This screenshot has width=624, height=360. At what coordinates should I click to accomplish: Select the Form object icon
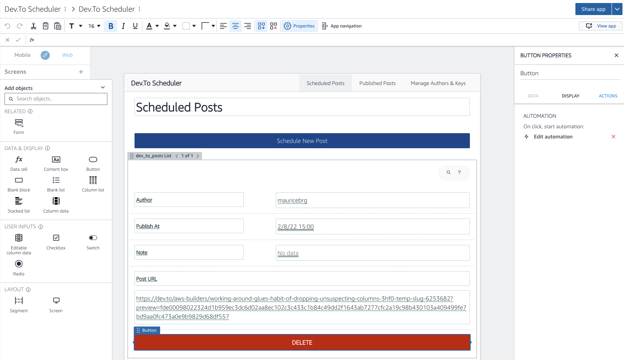tap(19, 127)
